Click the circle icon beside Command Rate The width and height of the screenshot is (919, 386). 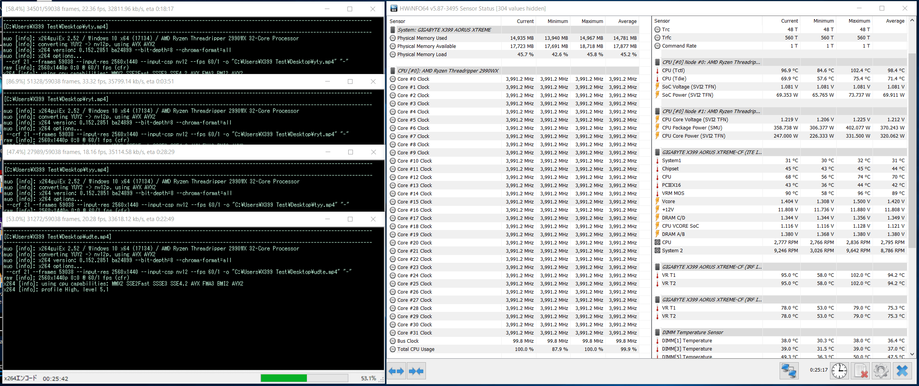tap(657, 46)
